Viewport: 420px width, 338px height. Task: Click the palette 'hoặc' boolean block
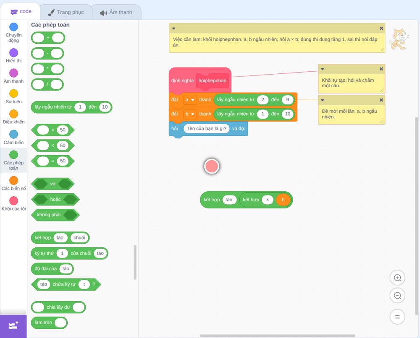coord(55,200)
